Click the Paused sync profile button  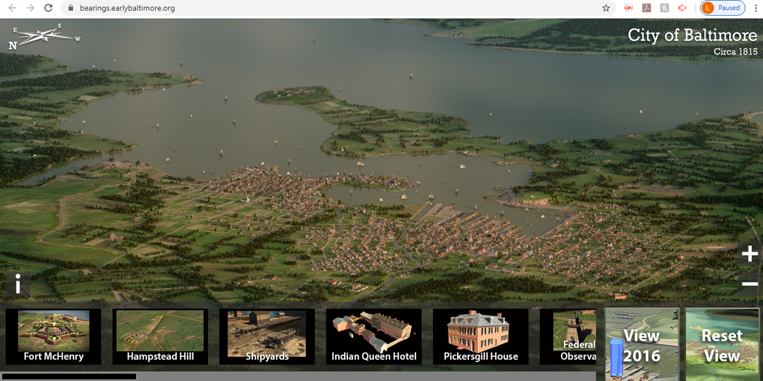click(x=723, y=8)
